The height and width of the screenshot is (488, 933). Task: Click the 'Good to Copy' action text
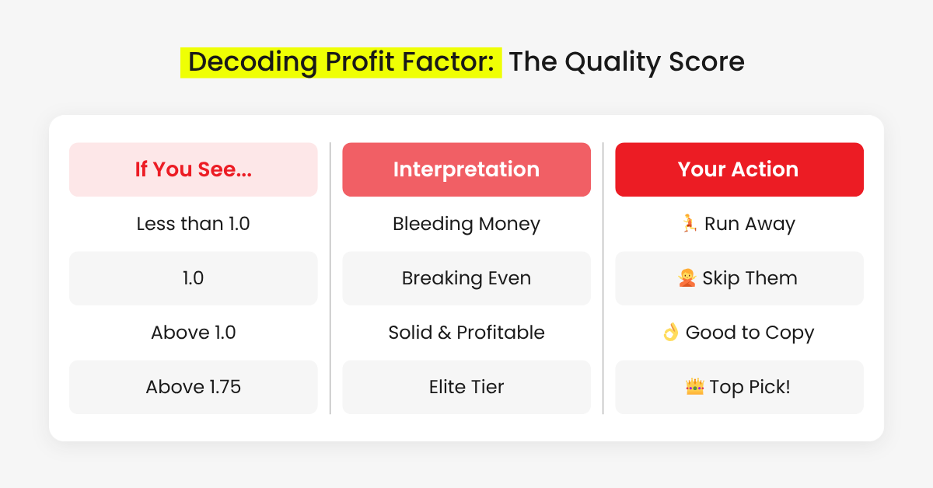pos(750,333)
